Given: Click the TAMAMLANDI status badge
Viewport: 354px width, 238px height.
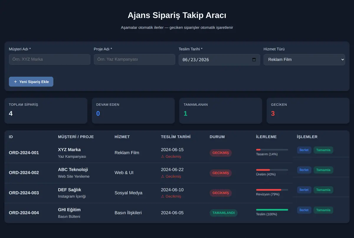Looking at the screenshot, I should click(x=224, y=213).
